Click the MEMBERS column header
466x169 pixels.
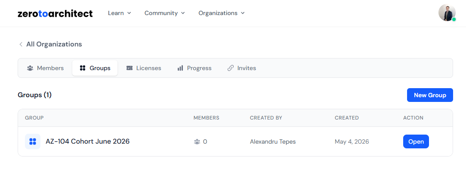206,118
